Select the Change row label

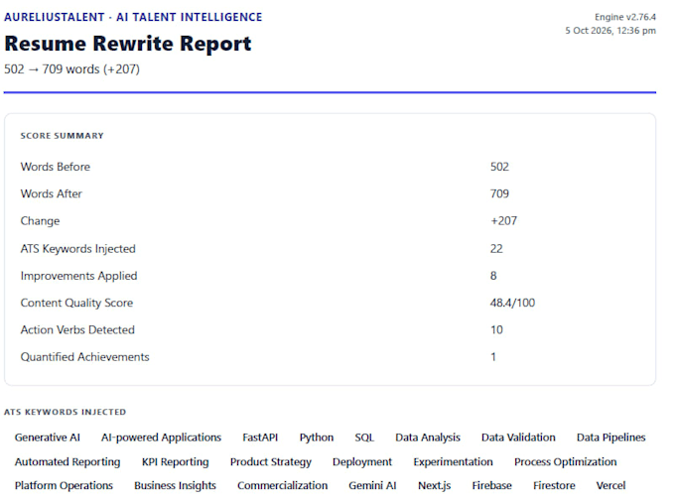point(40,221)
